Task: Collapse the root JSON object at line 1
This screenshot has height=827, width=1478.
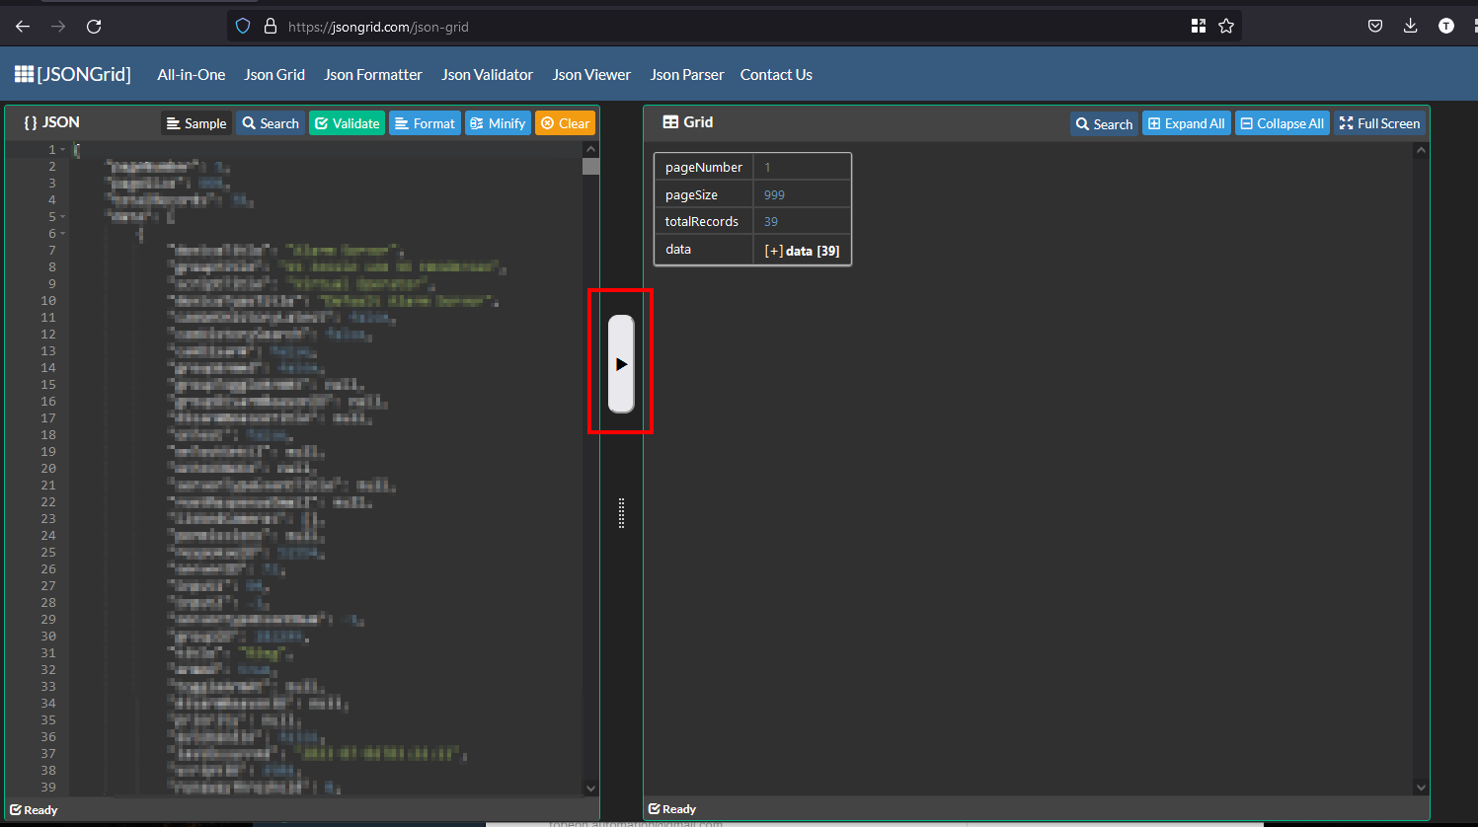Action: click(61, 149)
